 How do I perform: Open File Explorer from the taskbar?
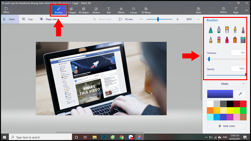[x=94, y=137]
